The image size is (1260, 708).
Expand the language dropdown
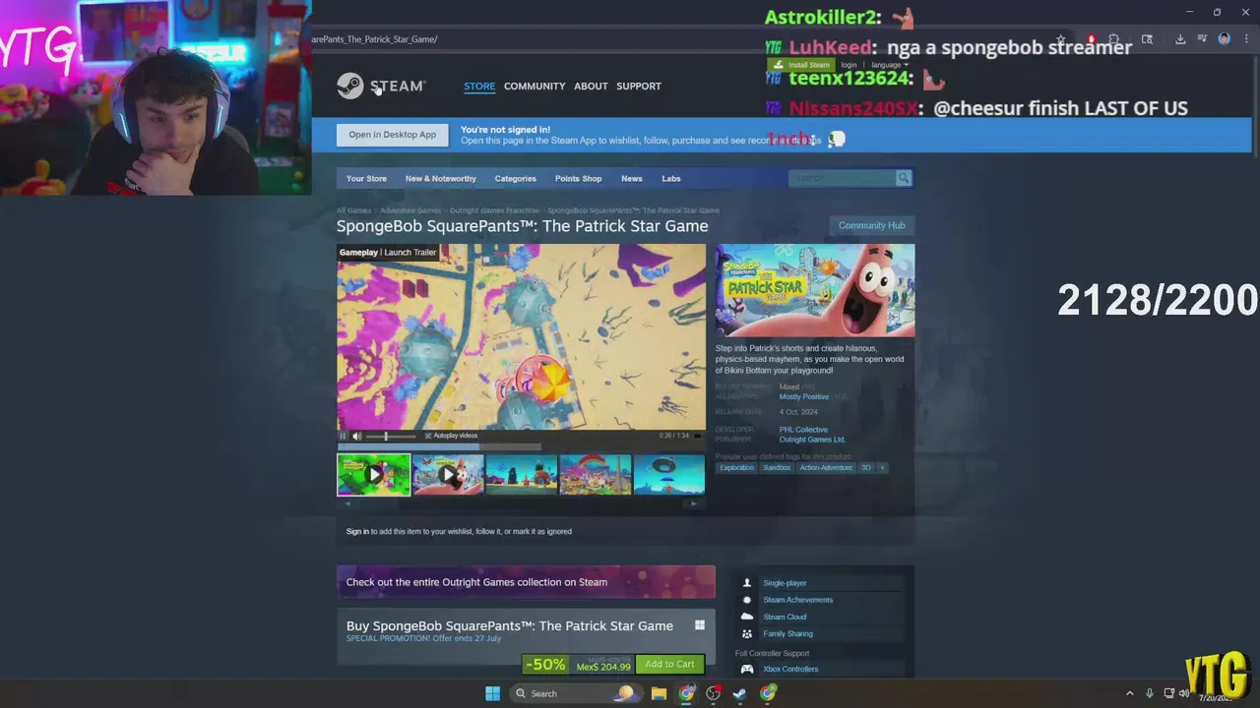(x=889, y=65)
